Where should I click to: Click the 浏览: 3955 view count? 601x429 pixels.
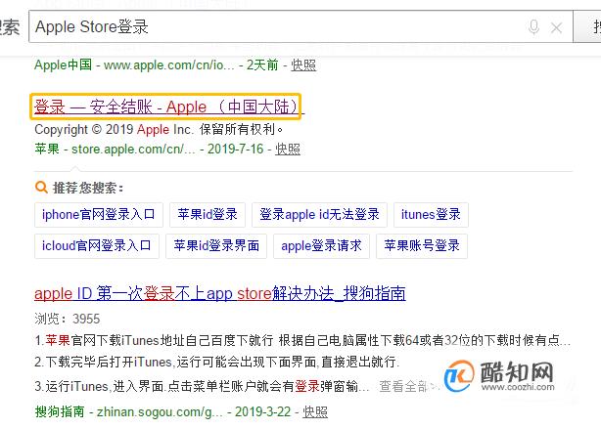(x=68, y=319)
